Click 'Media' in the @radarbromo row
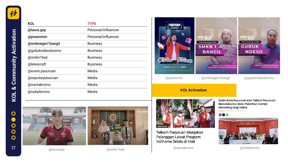 92,92
